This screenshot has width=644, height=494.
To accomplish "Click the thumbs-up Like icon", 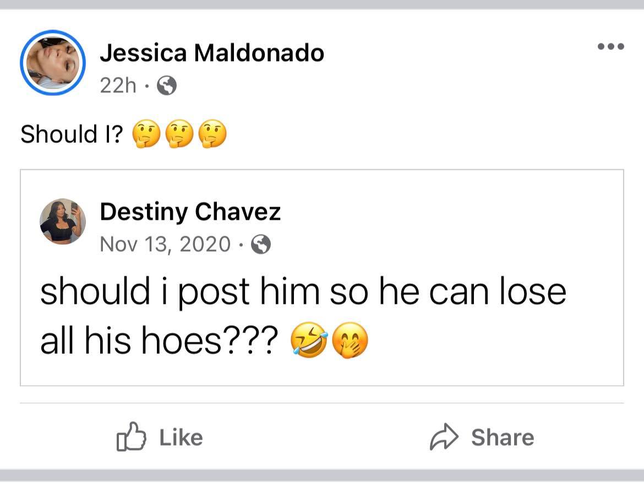I will coord(132,437).
